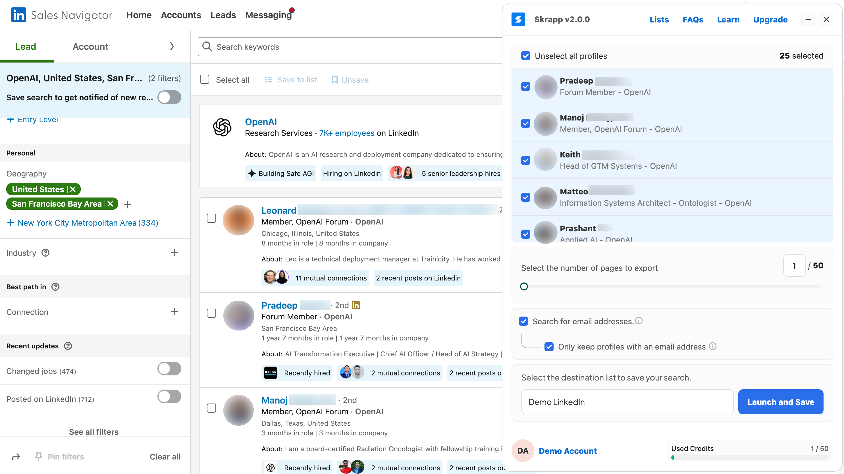Viewport: 844px width, 474px height.
Task: Click the Pin filters pin icon
Action: coord(39,456)
